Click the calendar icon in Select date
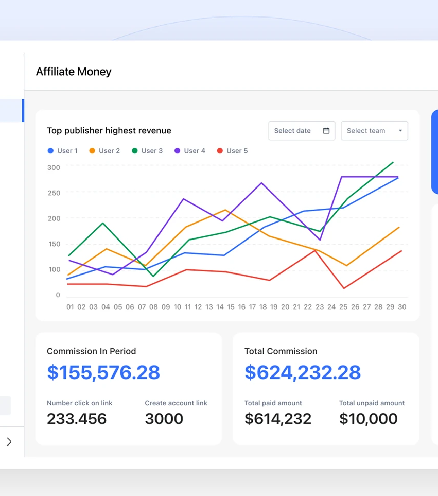Screen dimensions: 438x496 (326, 131)
